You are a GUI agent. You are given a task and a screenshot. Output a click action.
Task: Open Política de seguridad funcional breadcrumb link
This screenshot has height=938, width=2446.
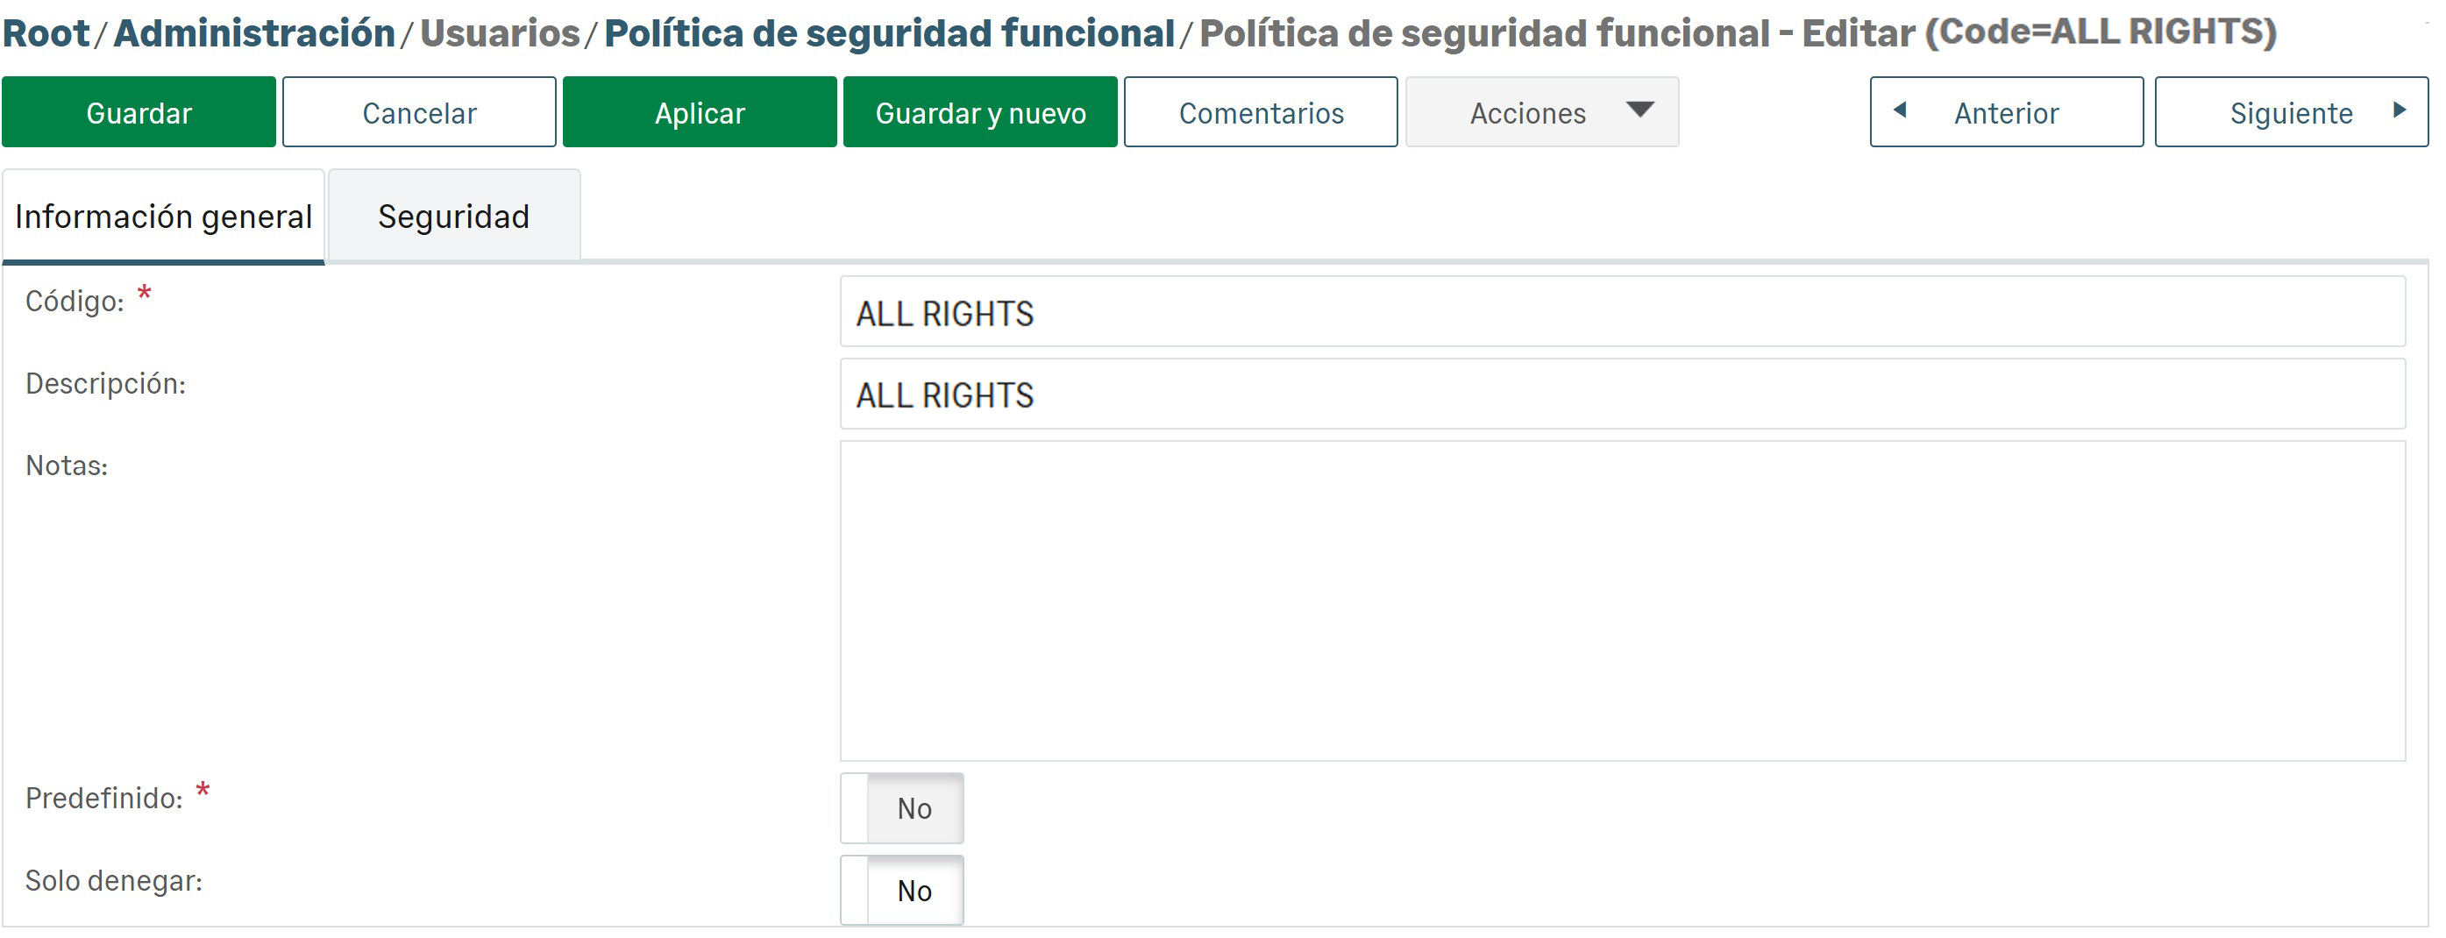coord(889,33)
